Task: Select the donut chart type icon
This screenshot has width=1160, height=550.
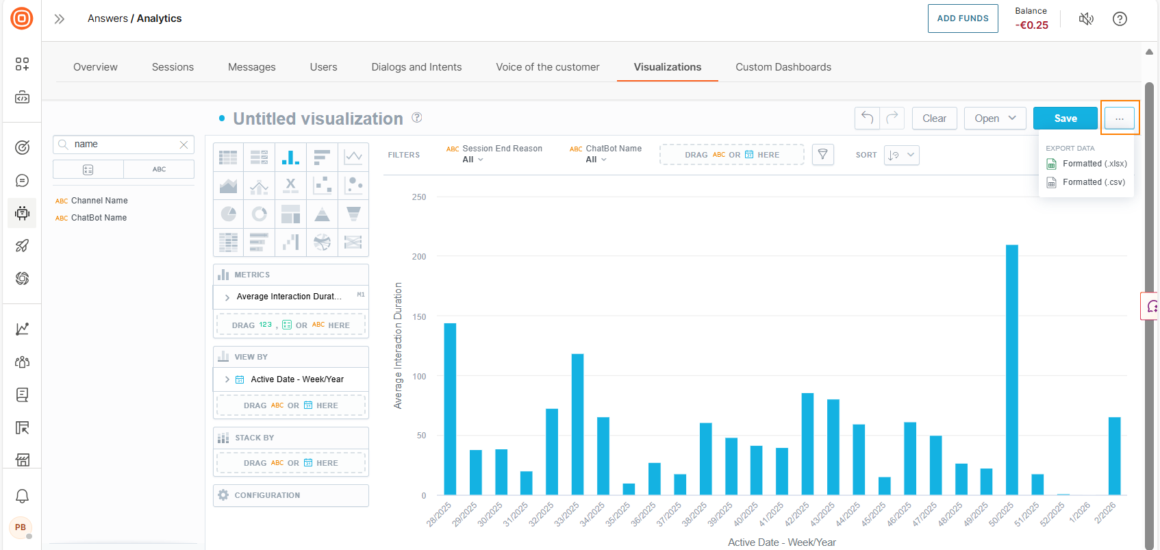Action: point(260,214)
